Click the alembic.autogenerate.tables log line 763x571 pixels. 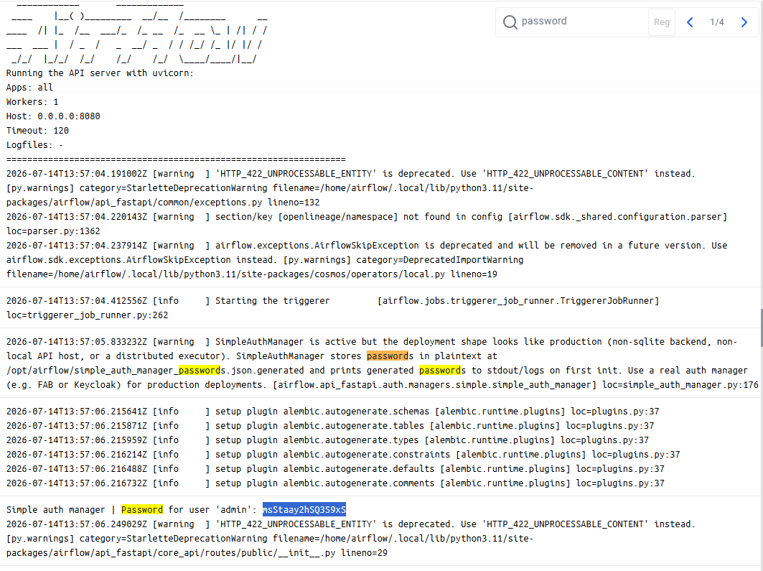330,425
